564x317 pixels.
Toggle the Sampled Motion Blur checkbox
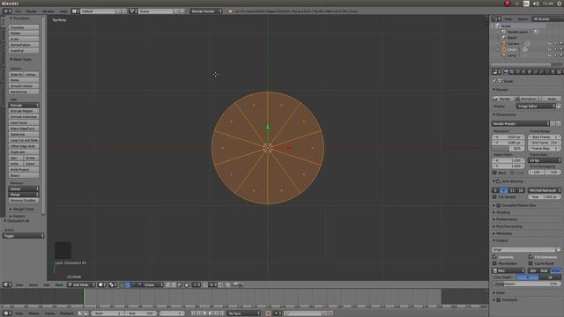tap(499, 205)
